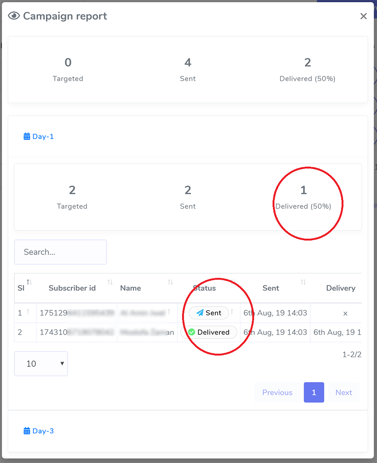Click the calendar icon next to Day-3

(x=26, y=431)
